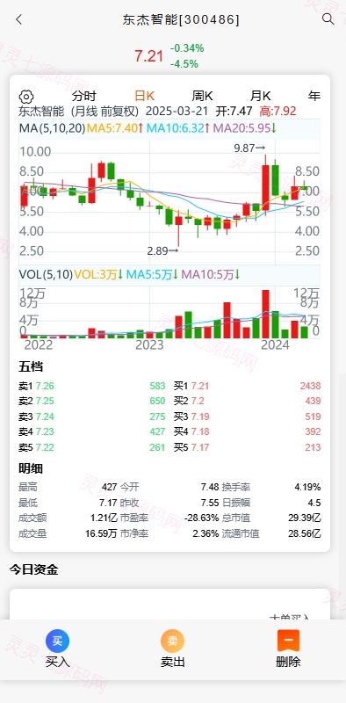Tap the 删除 delete icon
346x703 pixels.
[x=288, y=641]
